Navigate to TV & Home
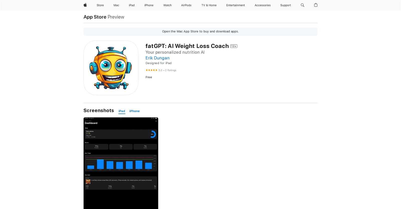Screen dimensions: 401x209 tap(209, 5)
